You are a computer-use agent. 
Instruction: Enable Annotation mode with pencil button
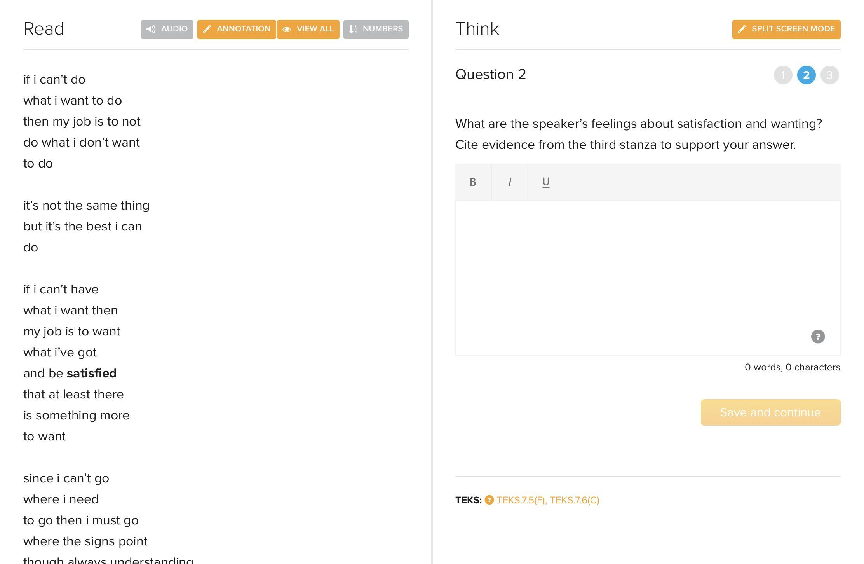pyautogui.click(x=236, y=29)
